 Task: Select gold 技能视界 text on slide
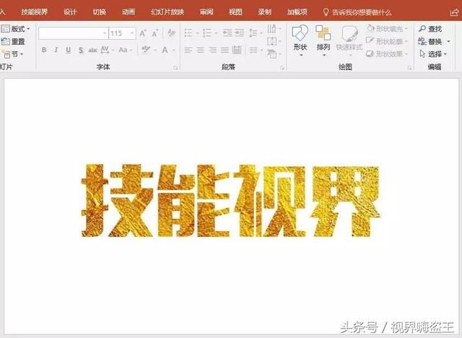pos(231,200)
